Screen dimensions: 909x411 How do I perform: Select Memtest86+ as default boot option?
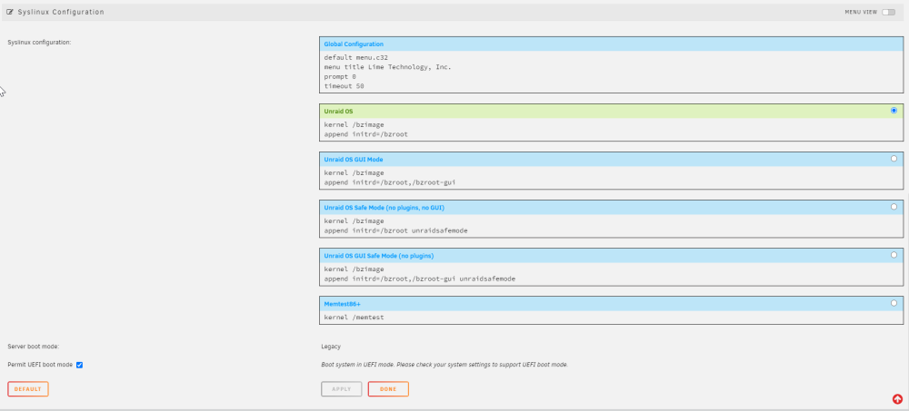(x=894, y=303)
